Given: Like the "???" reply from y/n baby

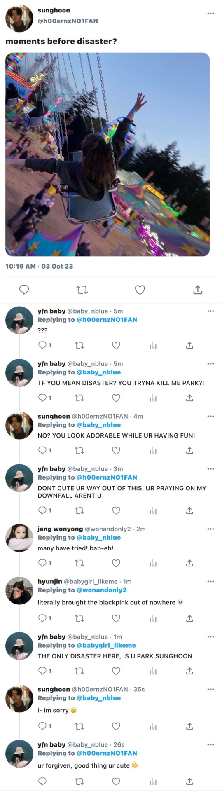Looking at the screenshot, I should pos(116,345).
